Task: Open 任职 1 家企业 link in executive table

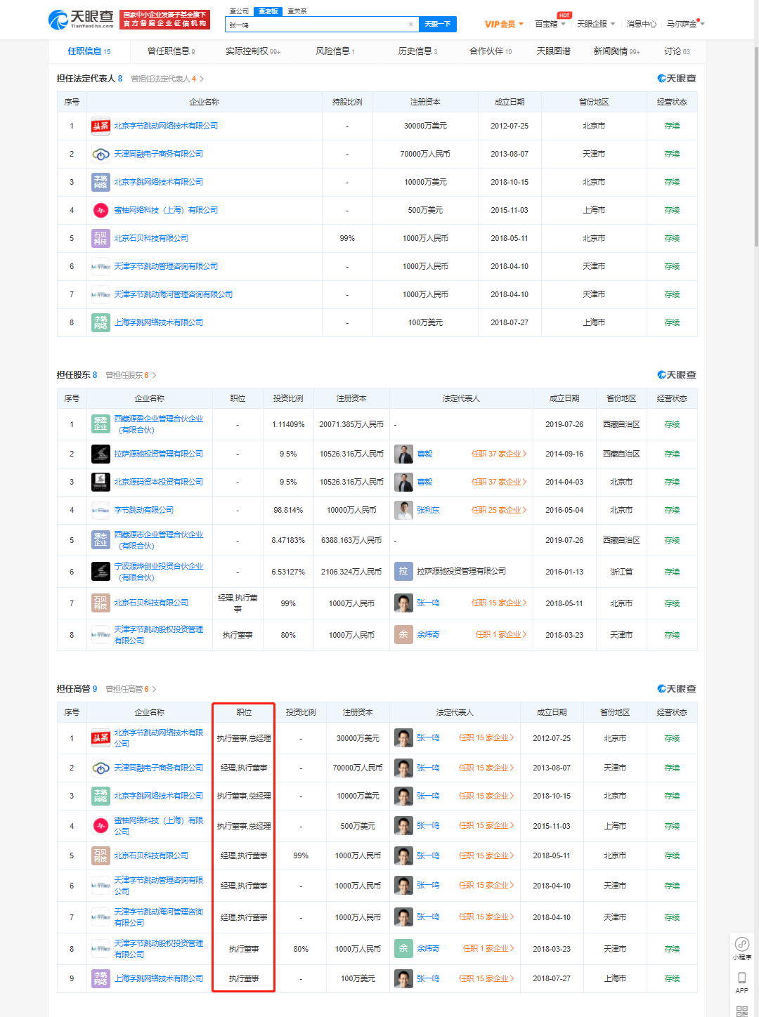Action: [488, 948]
